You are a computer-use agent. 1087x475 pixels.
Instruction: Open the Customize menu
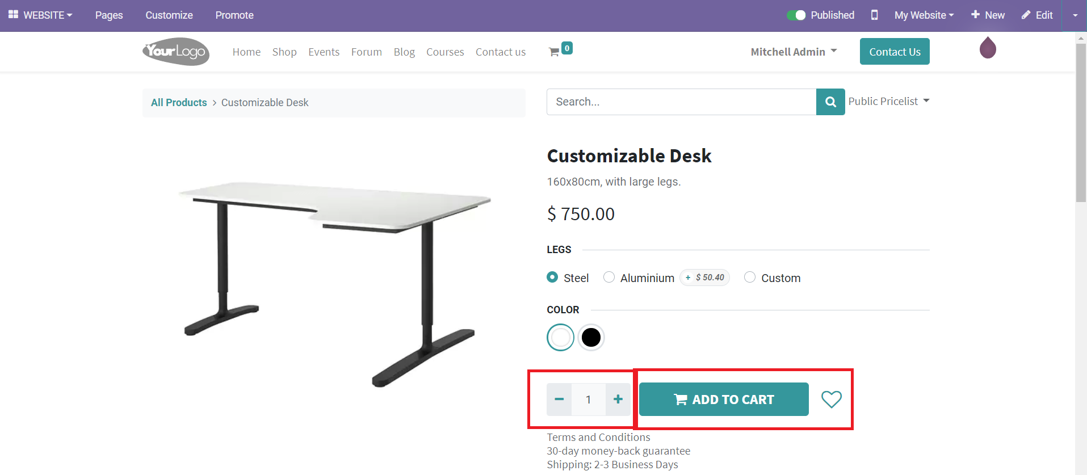169,15
